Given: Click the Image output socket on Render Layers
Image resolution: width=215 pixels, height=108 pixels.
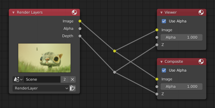Looking at the screenshot, I should tap(80, 21).
